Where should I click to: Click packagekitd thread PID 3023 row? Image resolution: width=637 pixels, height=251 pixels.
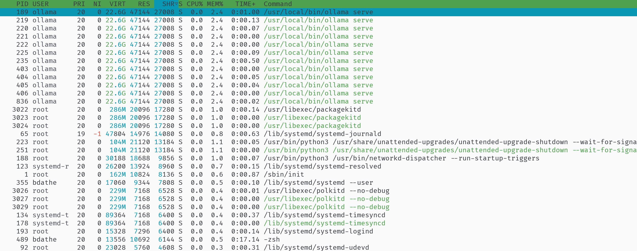[318, 118]
